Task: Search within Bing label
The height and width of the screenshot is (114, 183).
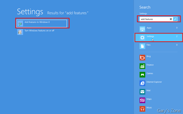Action: (x=148, y=56)
